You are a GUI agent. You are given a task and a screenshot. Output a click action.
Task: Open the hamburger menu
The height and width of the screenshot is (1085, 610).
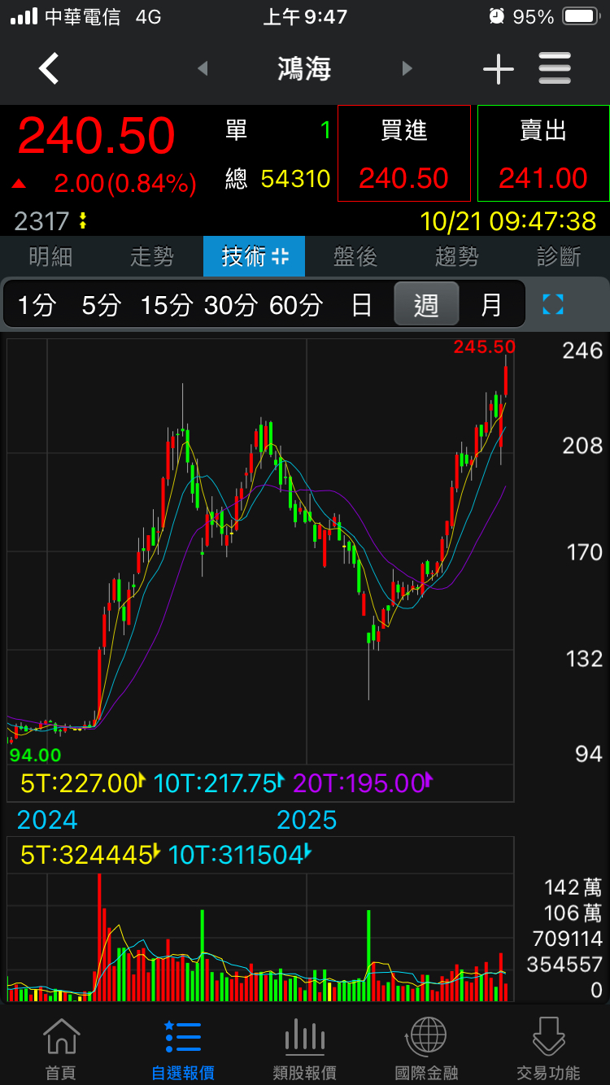pyautogui.click(x=555, y=69)
